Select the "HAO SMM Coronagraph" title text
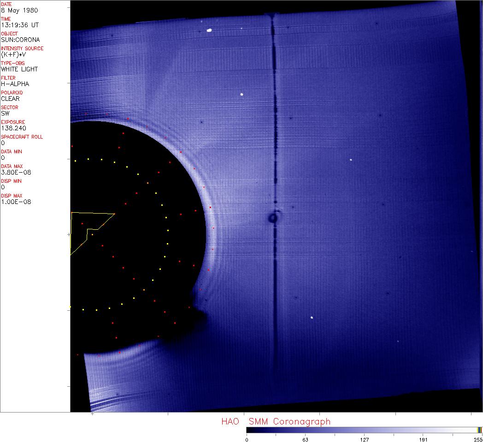The image size is (483, 442). coord(276,421)
